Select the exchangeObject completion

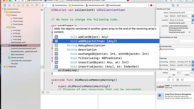pos(106,54)
